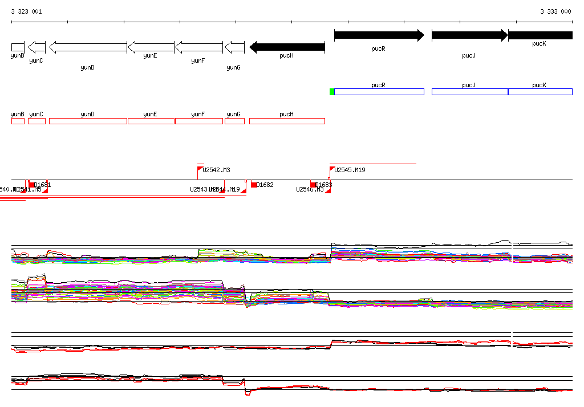Click the D1682 text label
Image resolution: width=584 pixels, height=407 pixels.
point(265,185)
